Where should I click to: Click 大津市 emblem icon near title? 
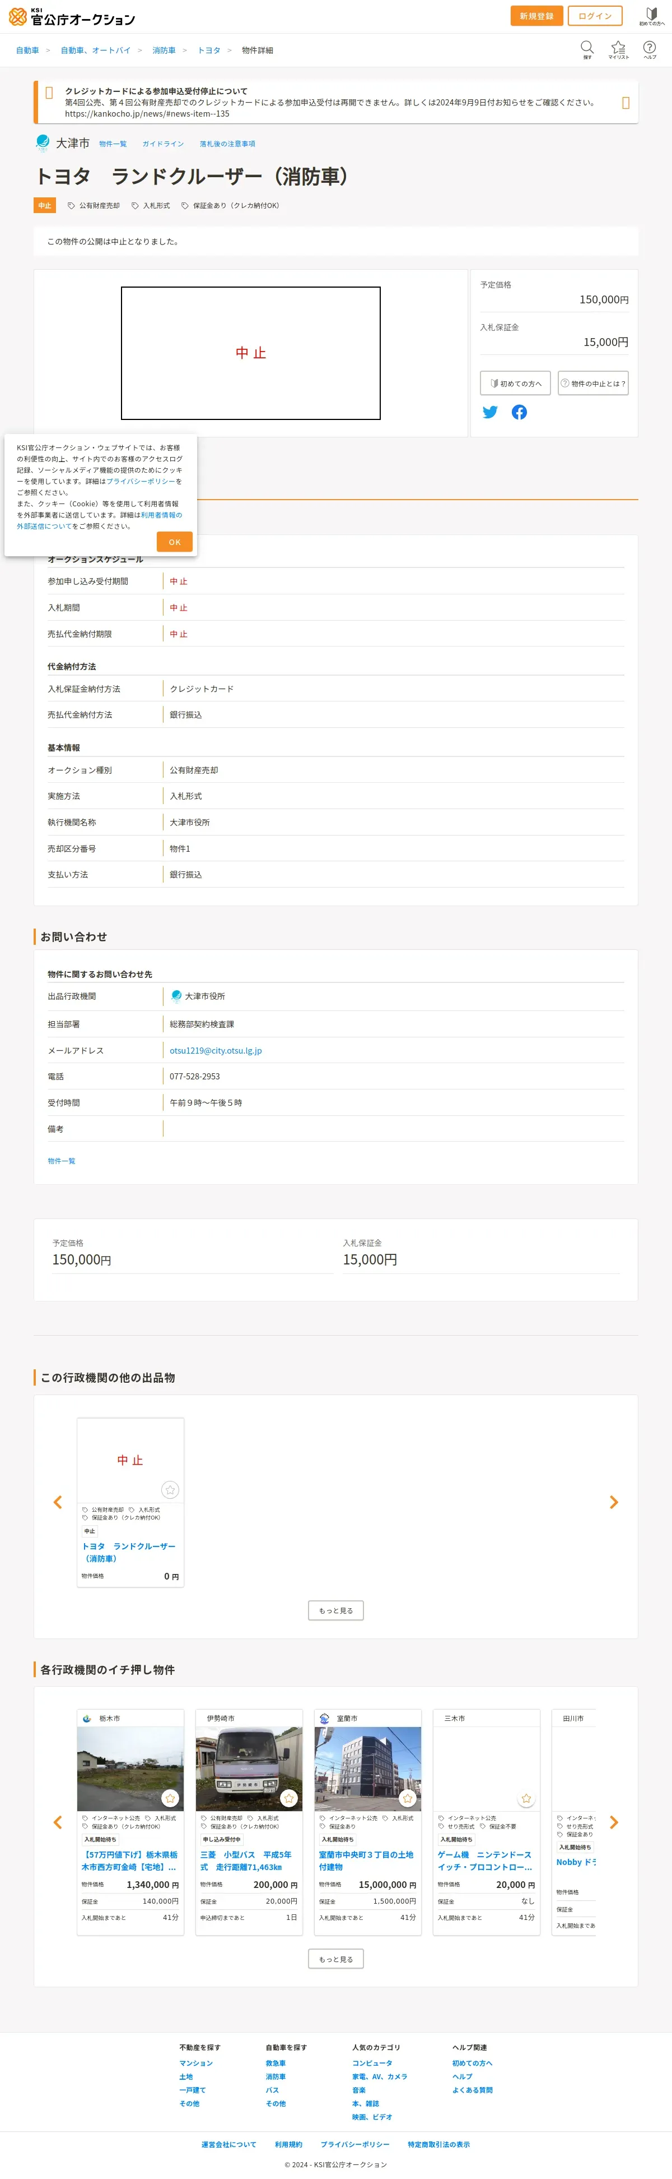pyautogui.click(x=42, y=143)
